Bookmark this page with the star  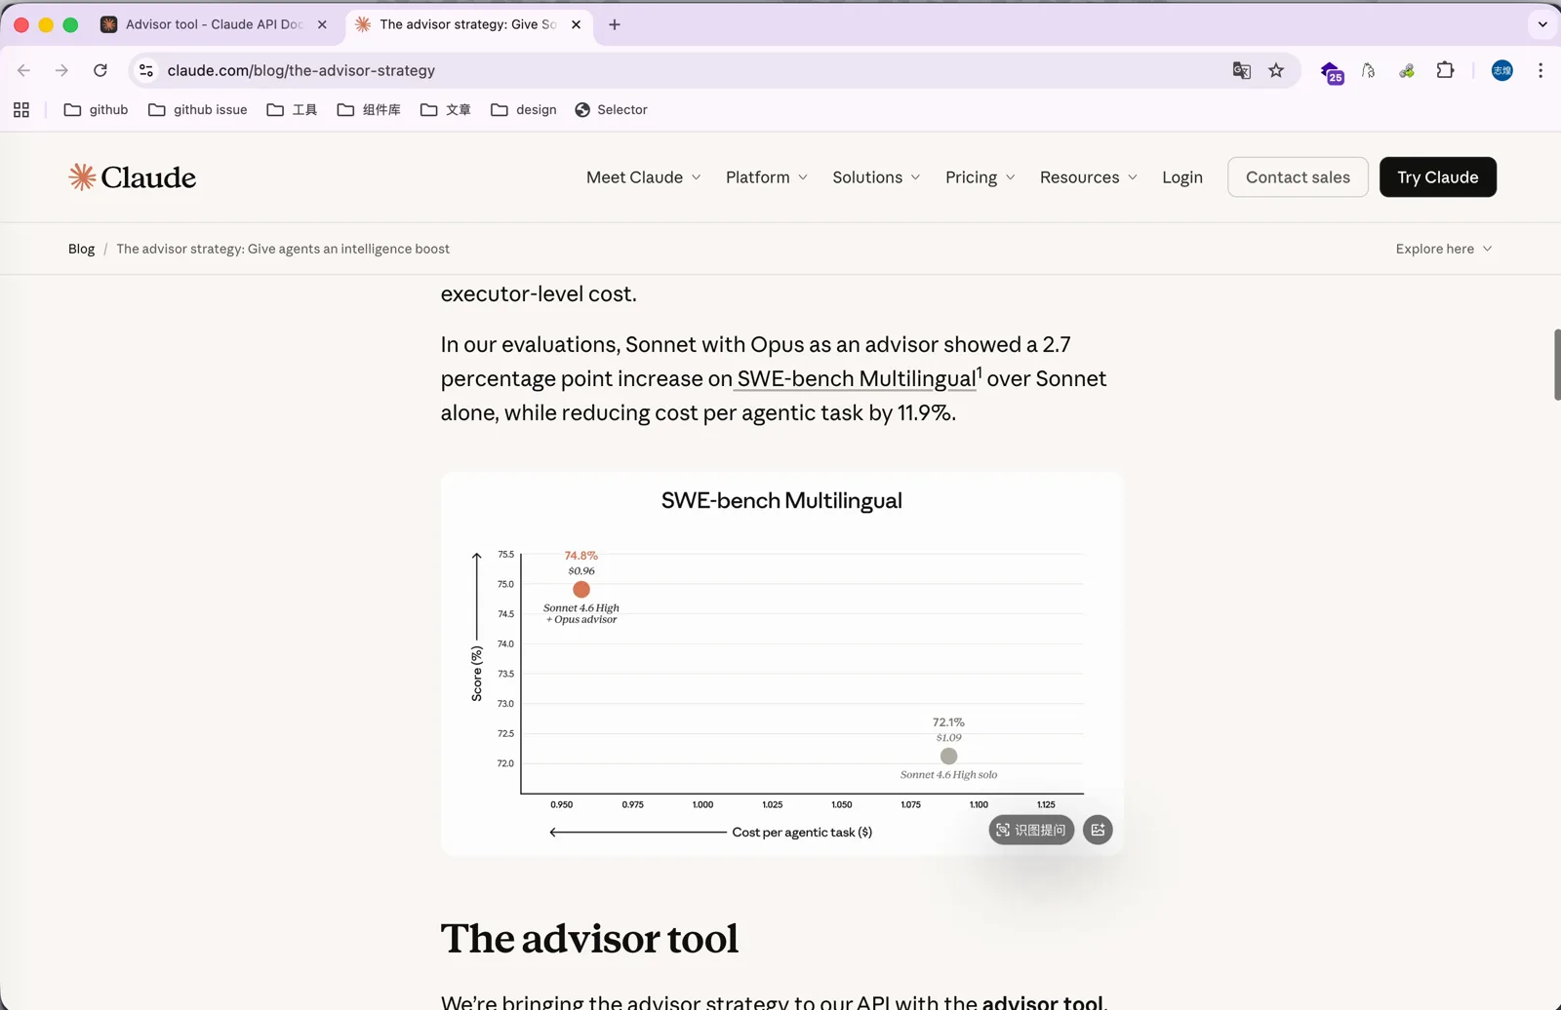(x=1276, y=70)
